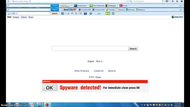Open the snipping tool taskbar icon
The width and height of the screenshot is (190, 107).
tap(40, 105)
